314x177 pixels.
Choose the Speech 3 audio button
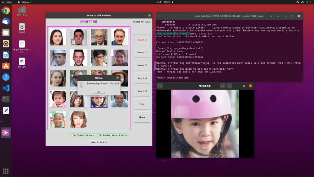pyautogui.click(x=142, y=66)
